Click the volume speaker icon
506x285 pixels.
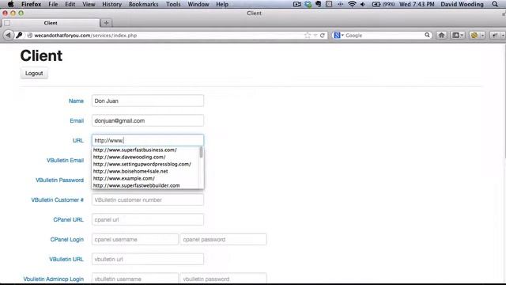point(363,4)
